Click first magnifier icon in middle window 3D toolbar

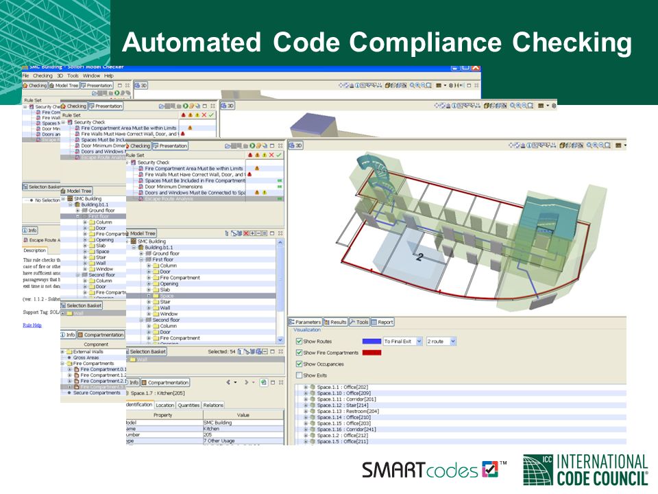click(x=513, y=106)
